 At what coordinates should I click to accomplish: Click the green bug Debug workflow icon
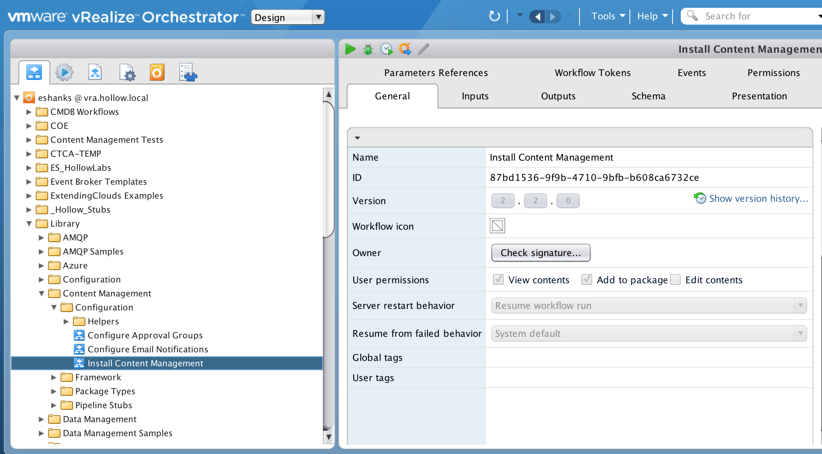click(x=368, y=49)
